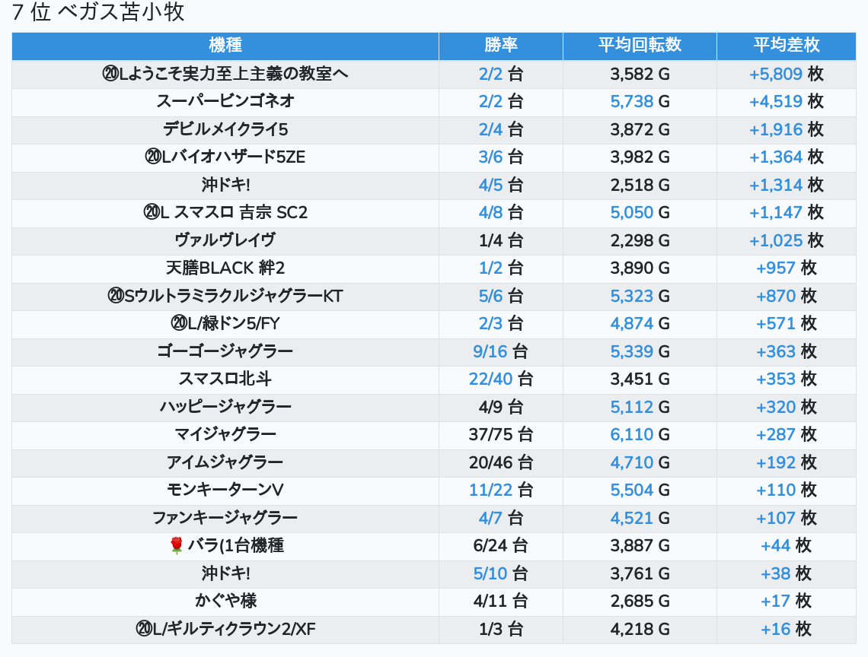Viewport: 868px width, 657px height.
Task: Click the 6,110 G value
Action: (x=640, y=435)
